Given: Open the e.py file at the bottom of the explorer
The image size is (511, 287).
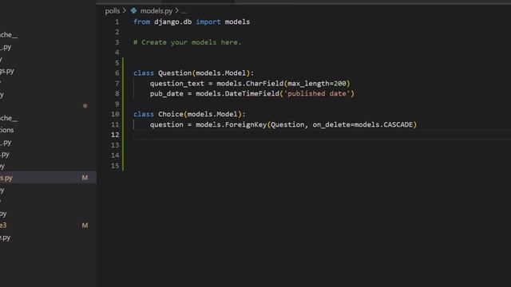Looking at the screenshot, I should pos(6,238).
